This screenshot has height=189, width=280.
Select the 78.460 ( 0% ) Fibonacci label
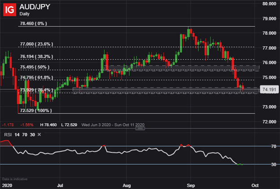33,23
